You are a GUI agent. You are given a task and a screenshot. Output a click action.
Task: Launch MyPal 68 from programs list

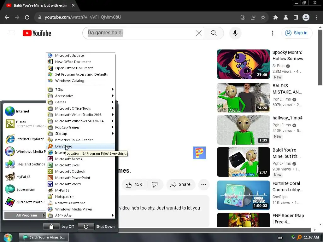pyautogui.click(x=80, y=190)
